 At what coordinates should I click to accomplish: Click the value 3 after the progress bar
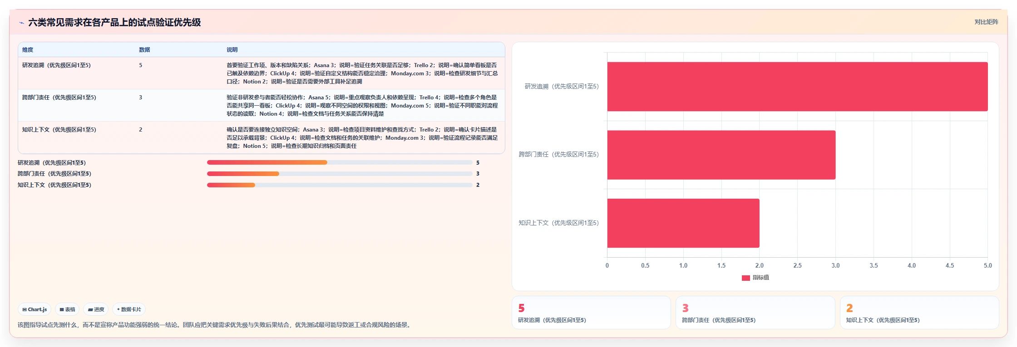tap(478, 174)
